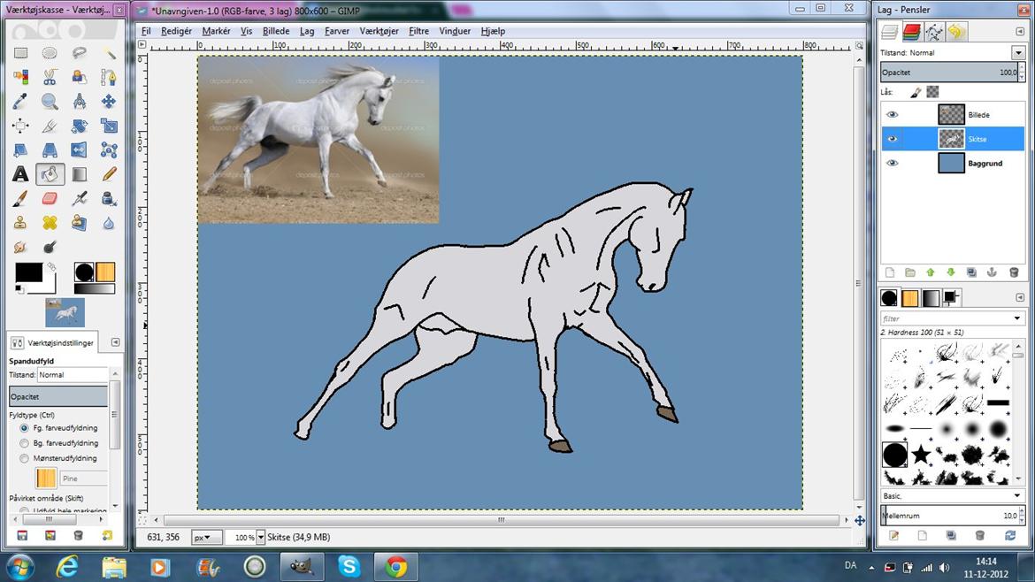
Task: Open Google Chrome from the taskbar
Action: [395, 566]
